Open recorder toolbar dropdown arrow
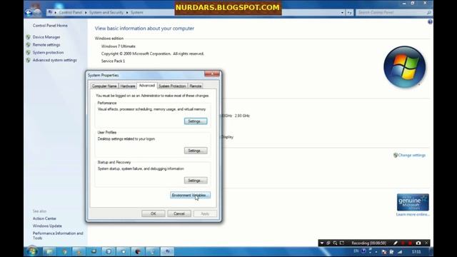Viewport: 457px width, 257px height. tap(322, 243)
